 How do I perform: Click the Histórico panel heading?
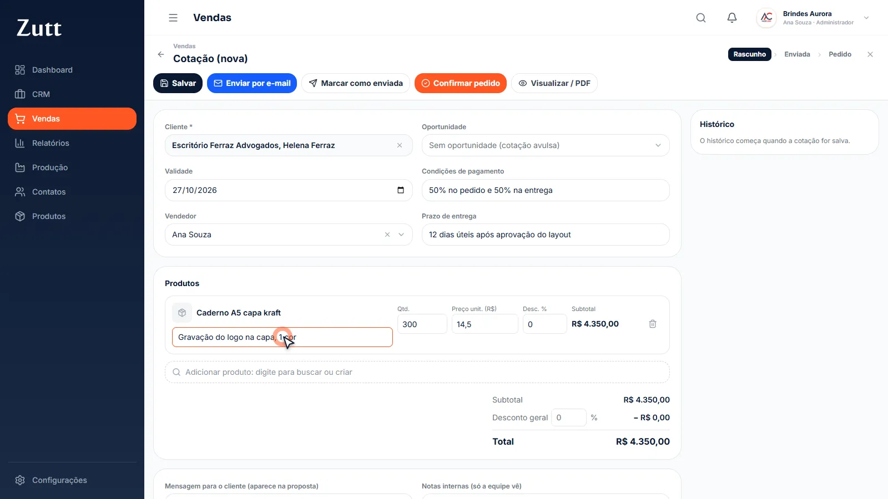coord(717,124)
